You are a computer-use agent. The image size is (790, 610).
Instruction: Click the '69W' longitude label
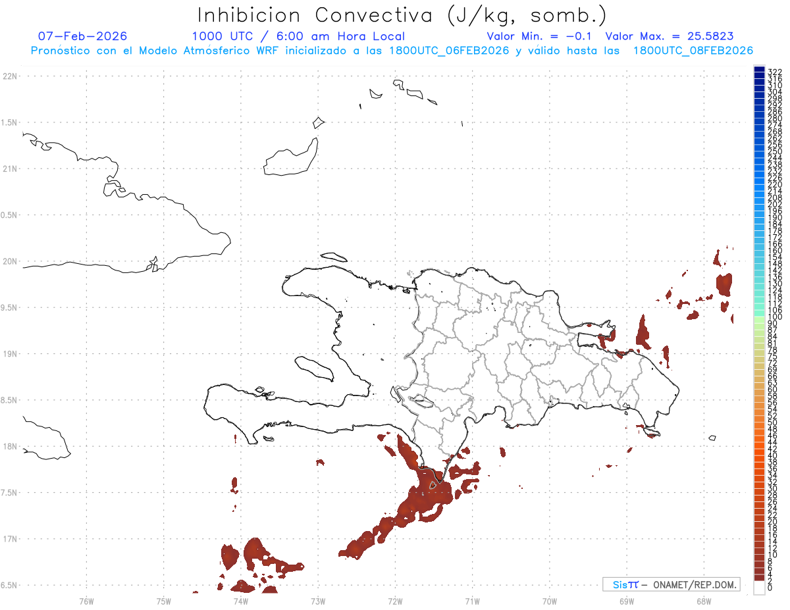[627, 600]
